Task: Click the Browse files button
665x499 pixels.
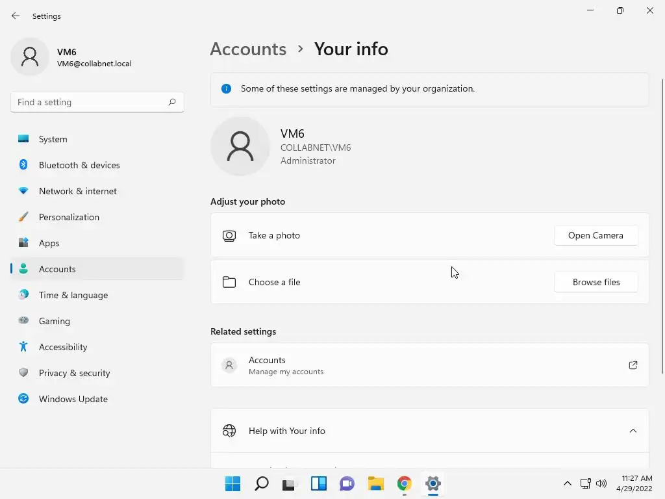Action: 596,282
